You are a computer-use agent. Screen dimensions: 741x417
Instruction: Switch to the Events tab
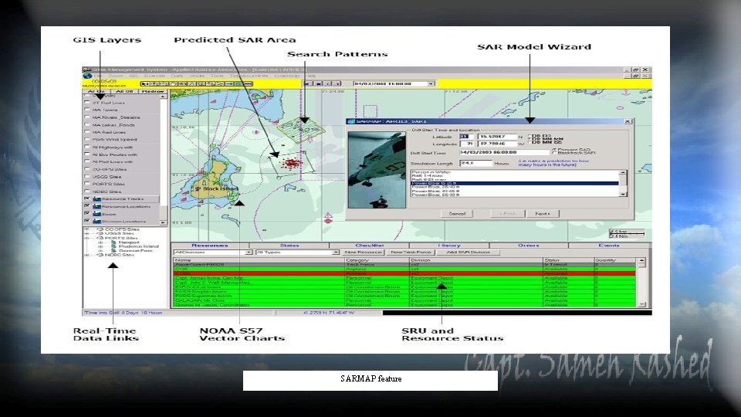(x=609, y=246)
